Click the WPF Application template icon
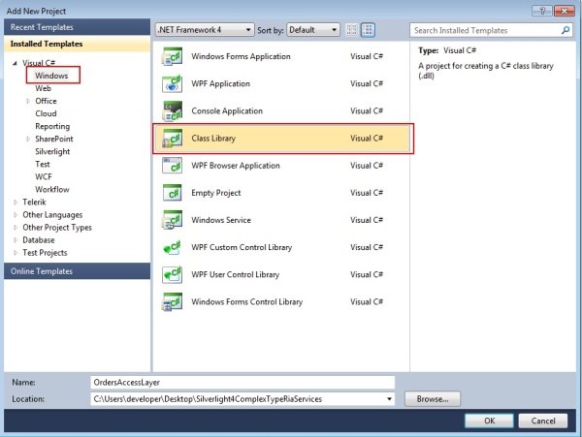Image resolution: width=582 pixels, height=437 pixels. coord(172,83)
